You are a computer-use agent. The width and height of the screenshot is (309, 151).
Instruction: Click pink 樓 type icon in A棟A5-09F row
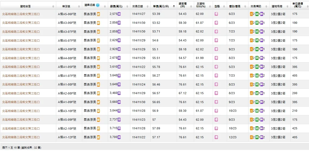pyautogui.click(x=216, y=120)
